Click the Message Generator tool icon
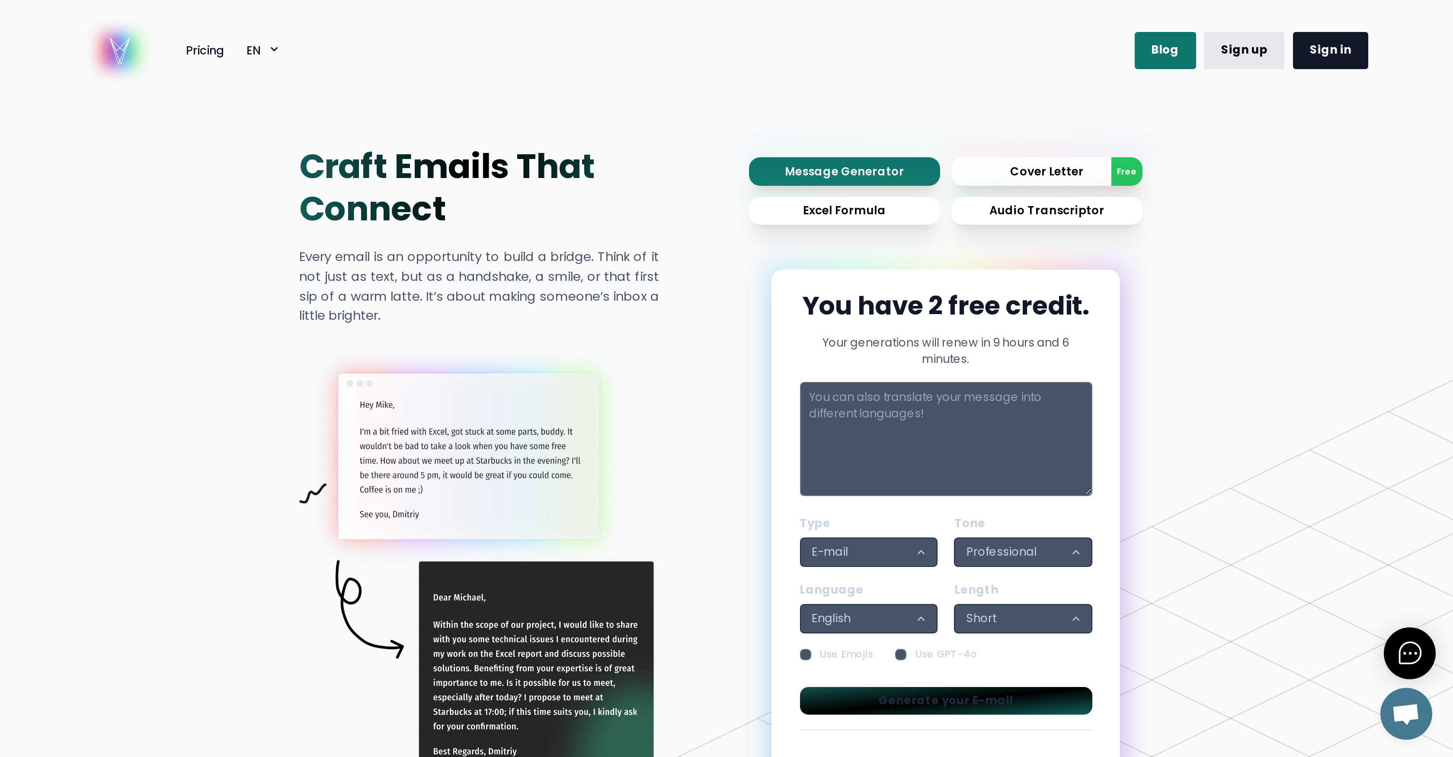This screenshot has width=1453, height=757. [x=844, y=171]
